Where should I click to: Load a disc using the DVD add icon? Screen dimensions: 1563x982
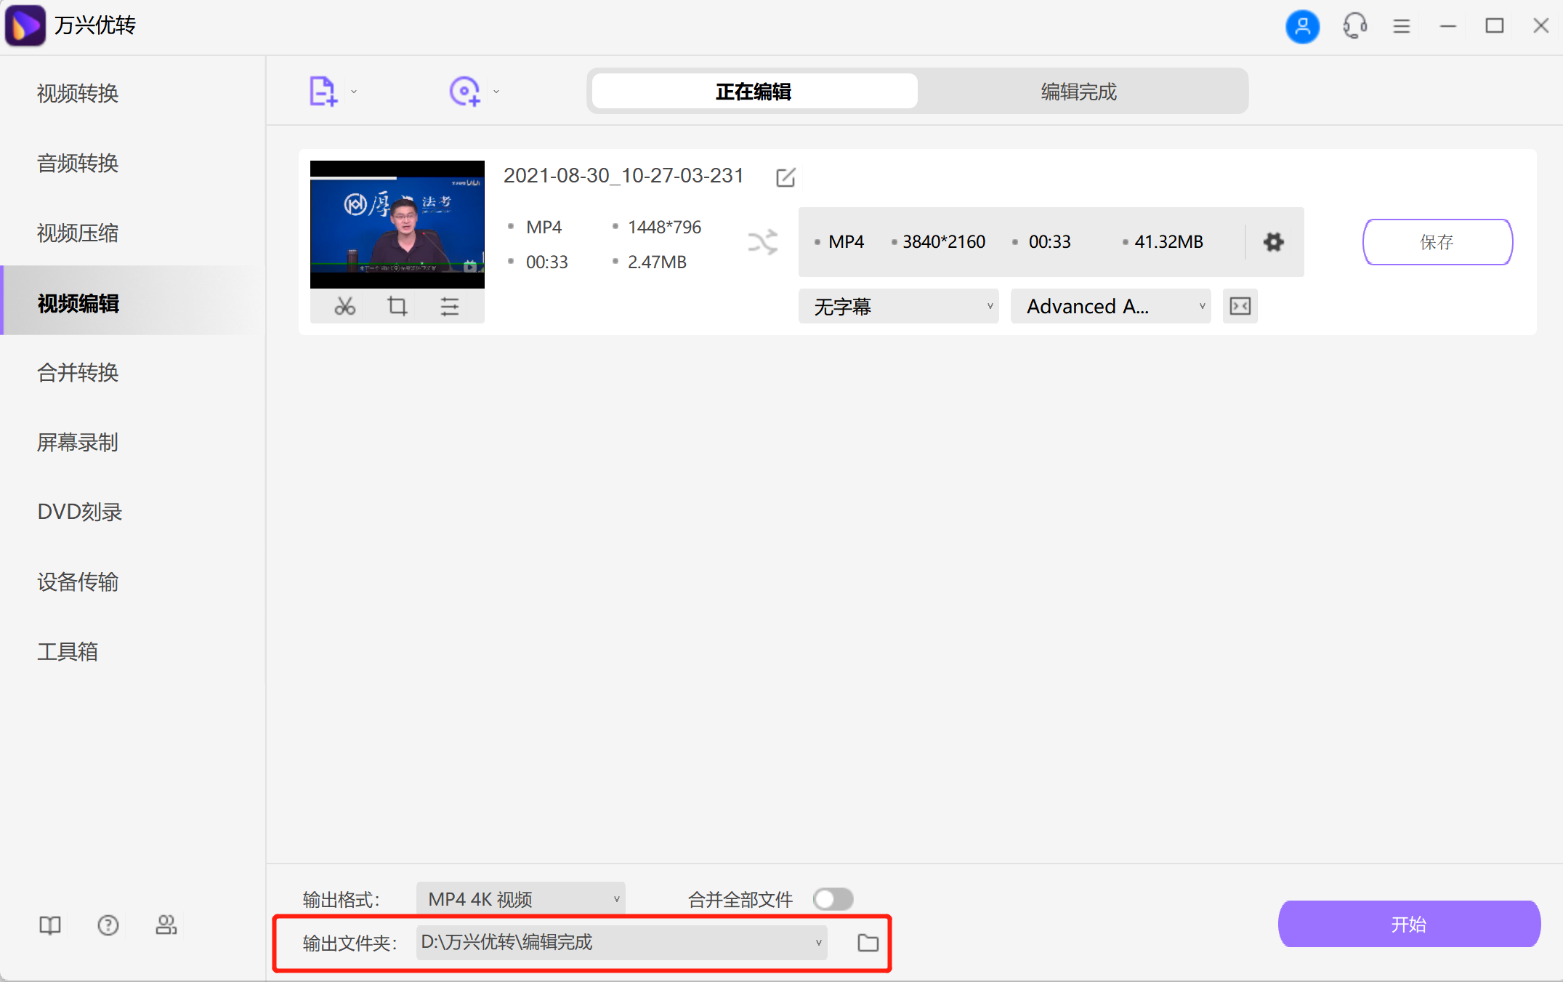tap(465, 90)
